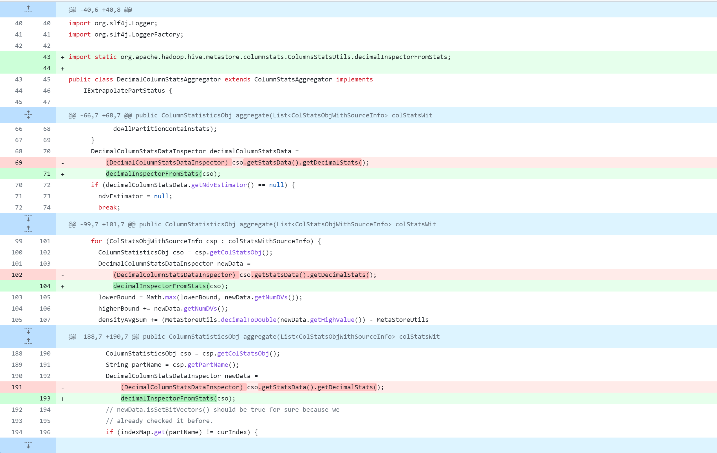Viewport: 717px width, 453px height.
Task: Click 'lowerBound = Math.max' line
Action: [x=200, y=297]
